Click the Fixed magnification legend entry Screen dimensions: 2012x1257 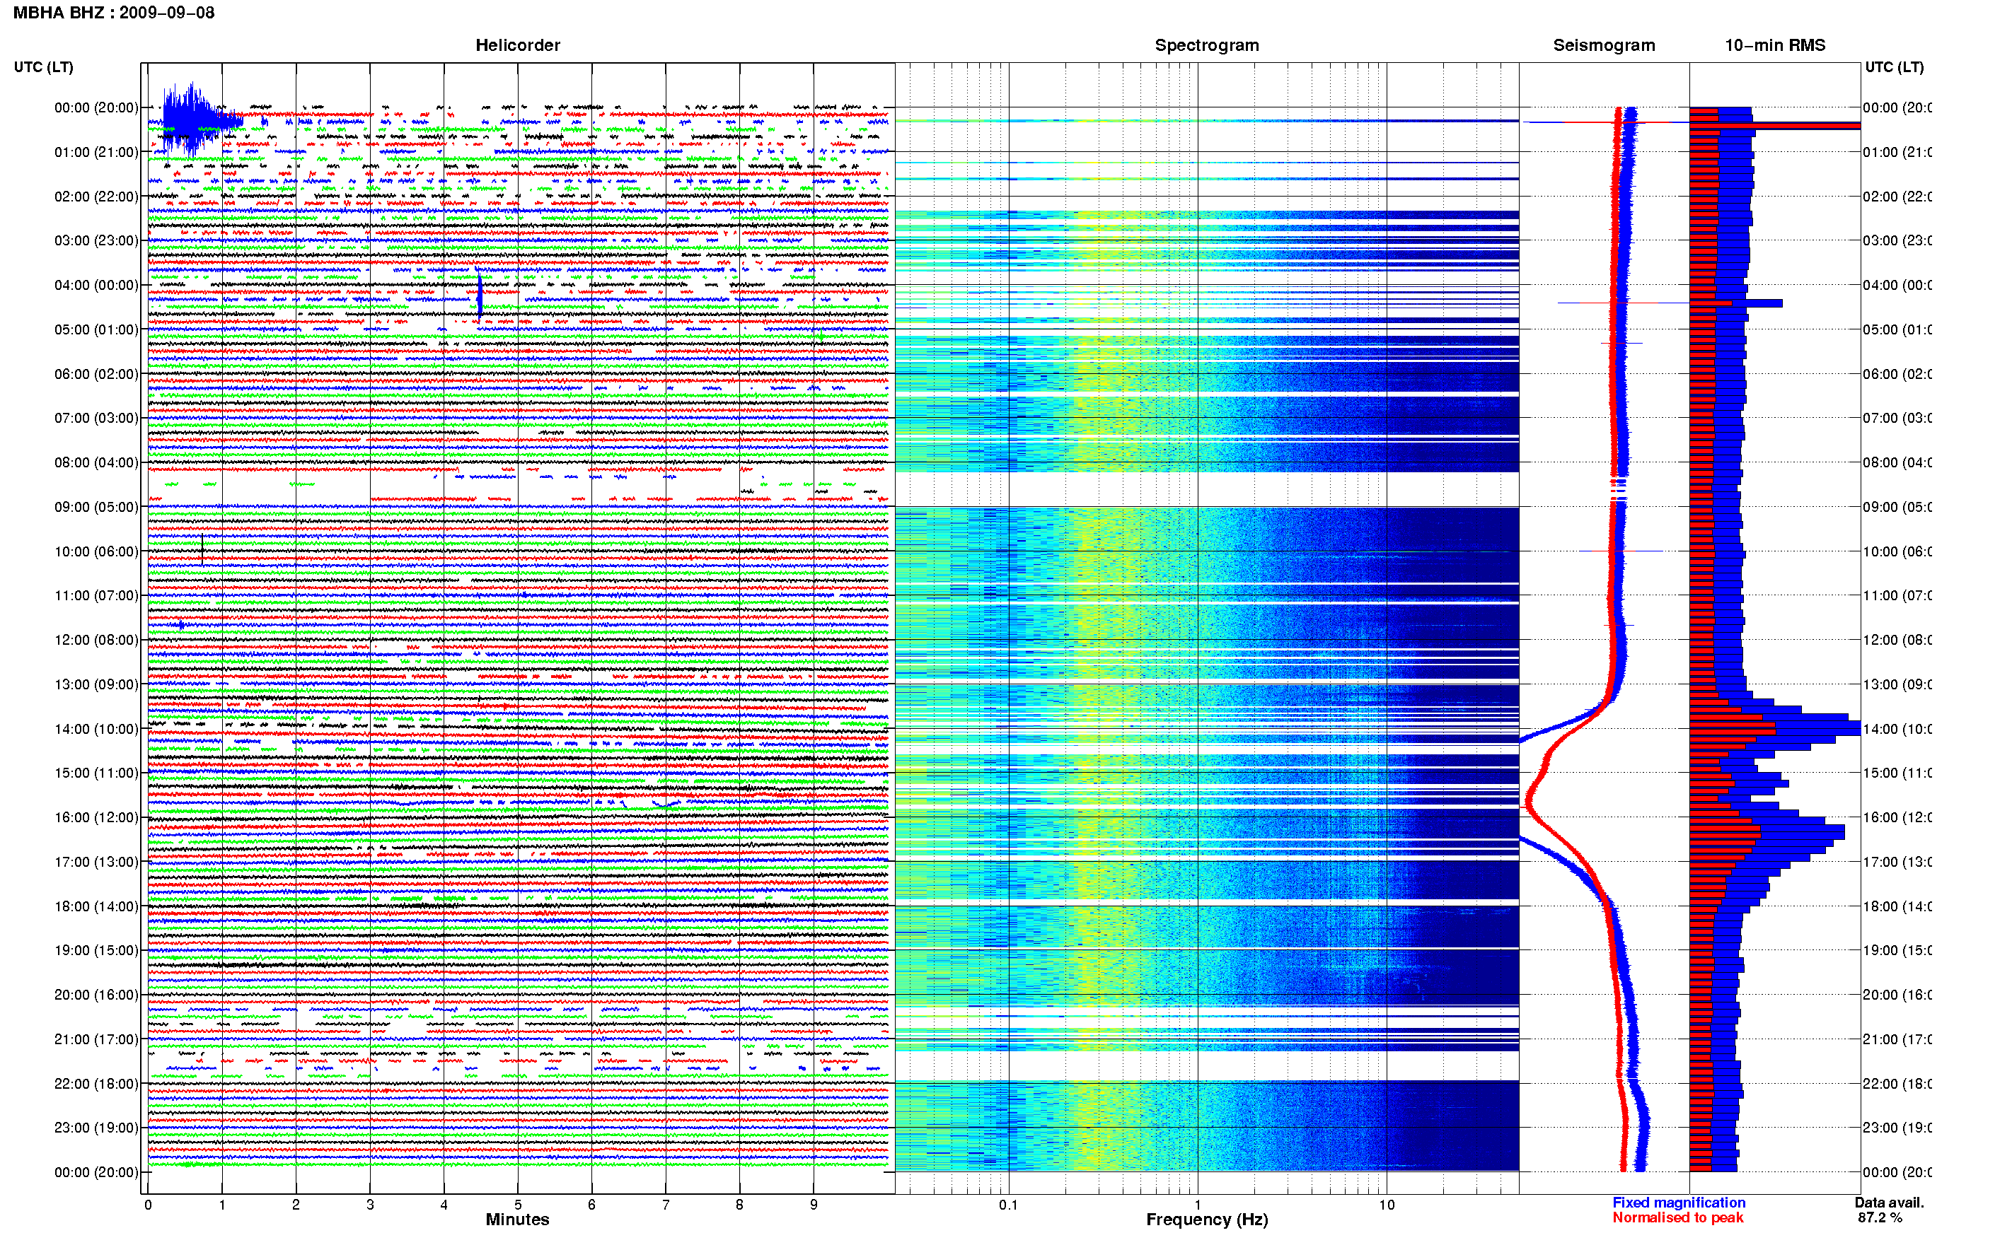[x=1679, y=1202]
